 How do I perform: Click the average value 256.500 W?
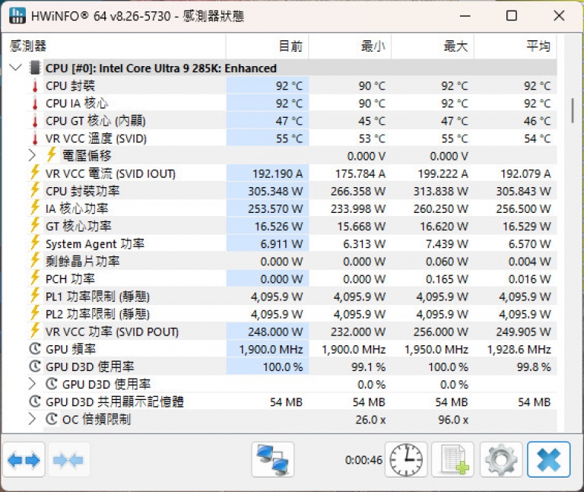click(x=523, y=208)
